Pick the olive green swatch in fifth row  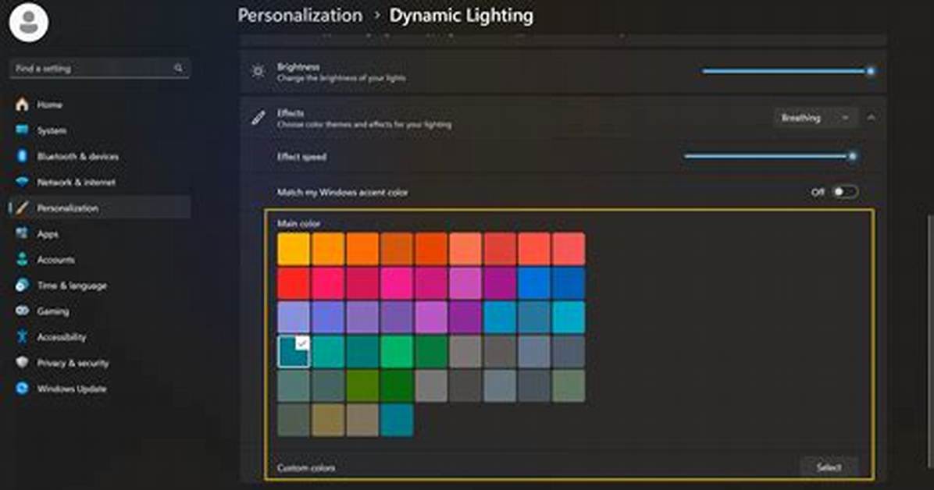pos(362,385)
